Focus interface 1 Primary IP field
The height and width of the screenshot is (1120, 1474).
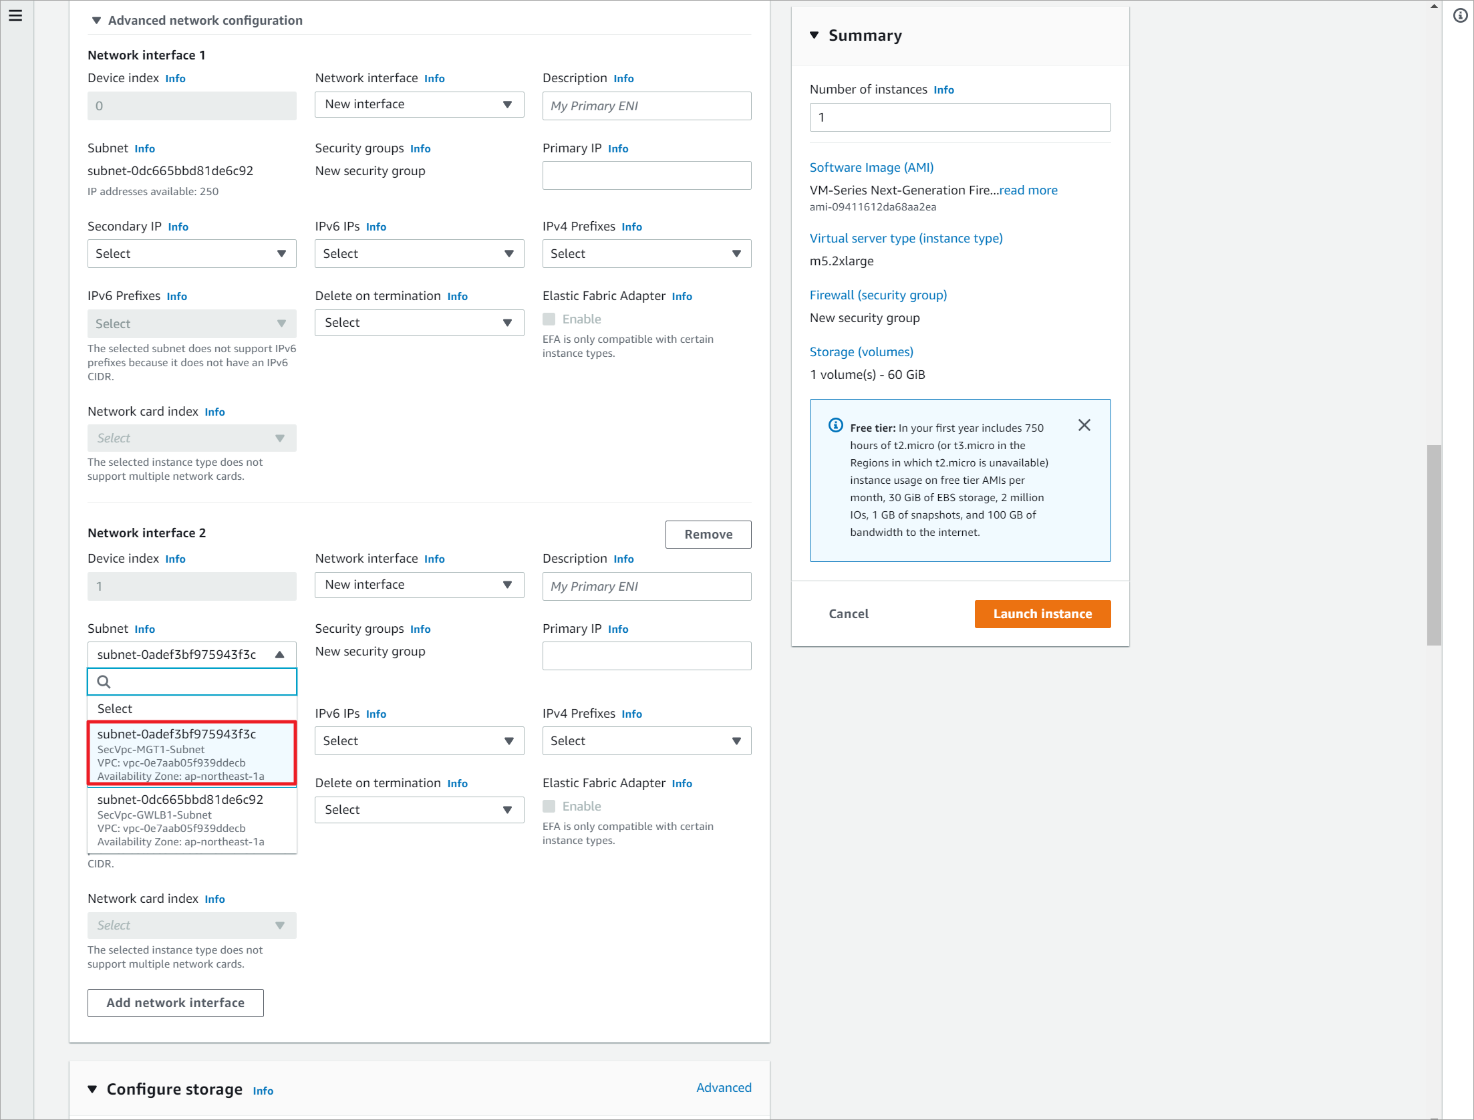(646, 176)
